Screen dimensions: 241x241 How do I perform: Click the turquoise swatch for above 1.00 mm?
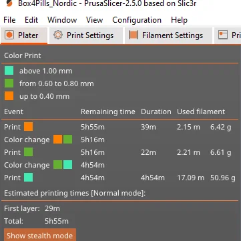point(9,71)
